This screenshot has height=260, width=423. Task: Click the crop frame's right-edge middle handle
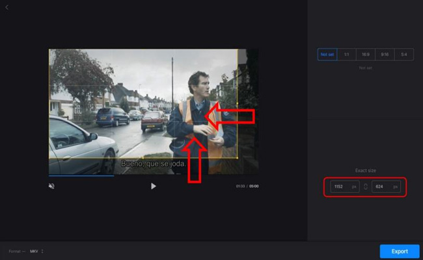click(238, 103)
